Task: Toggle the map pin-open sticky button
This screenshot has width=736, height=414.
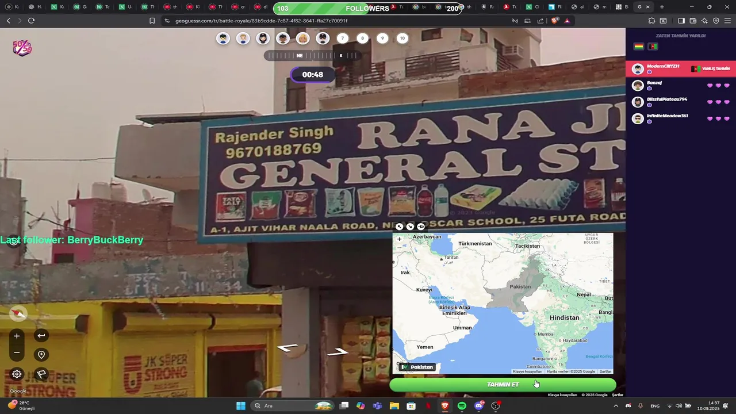Action: coord(421,227)
